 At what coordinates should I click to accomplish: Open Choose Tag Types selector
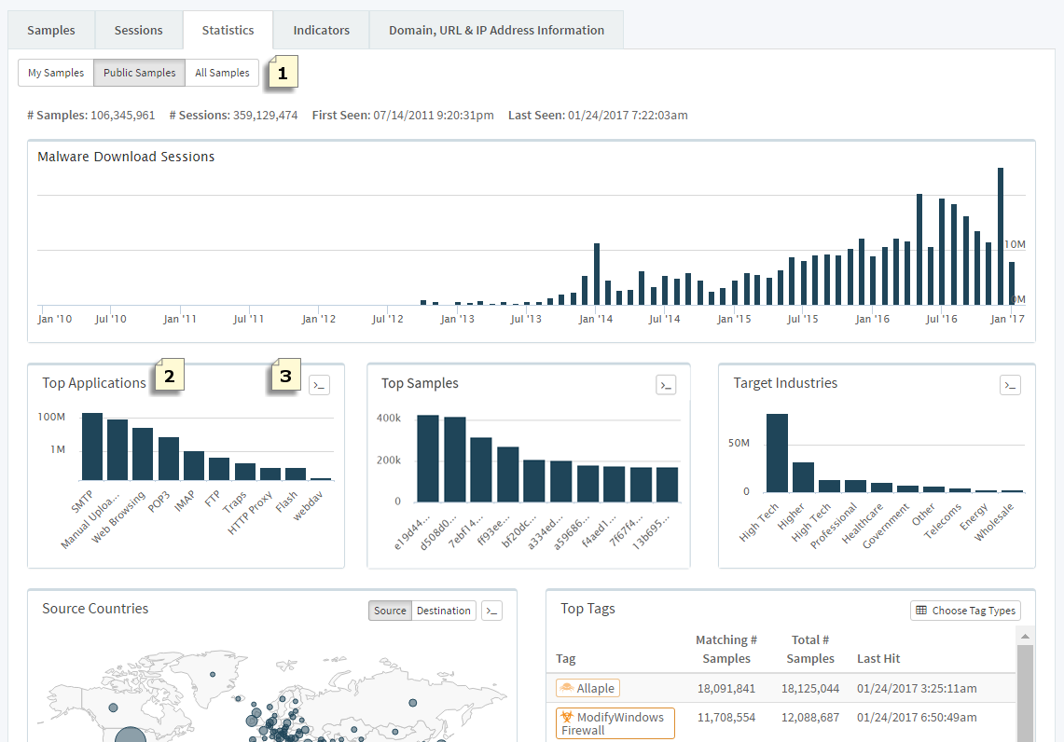point(965,611)
